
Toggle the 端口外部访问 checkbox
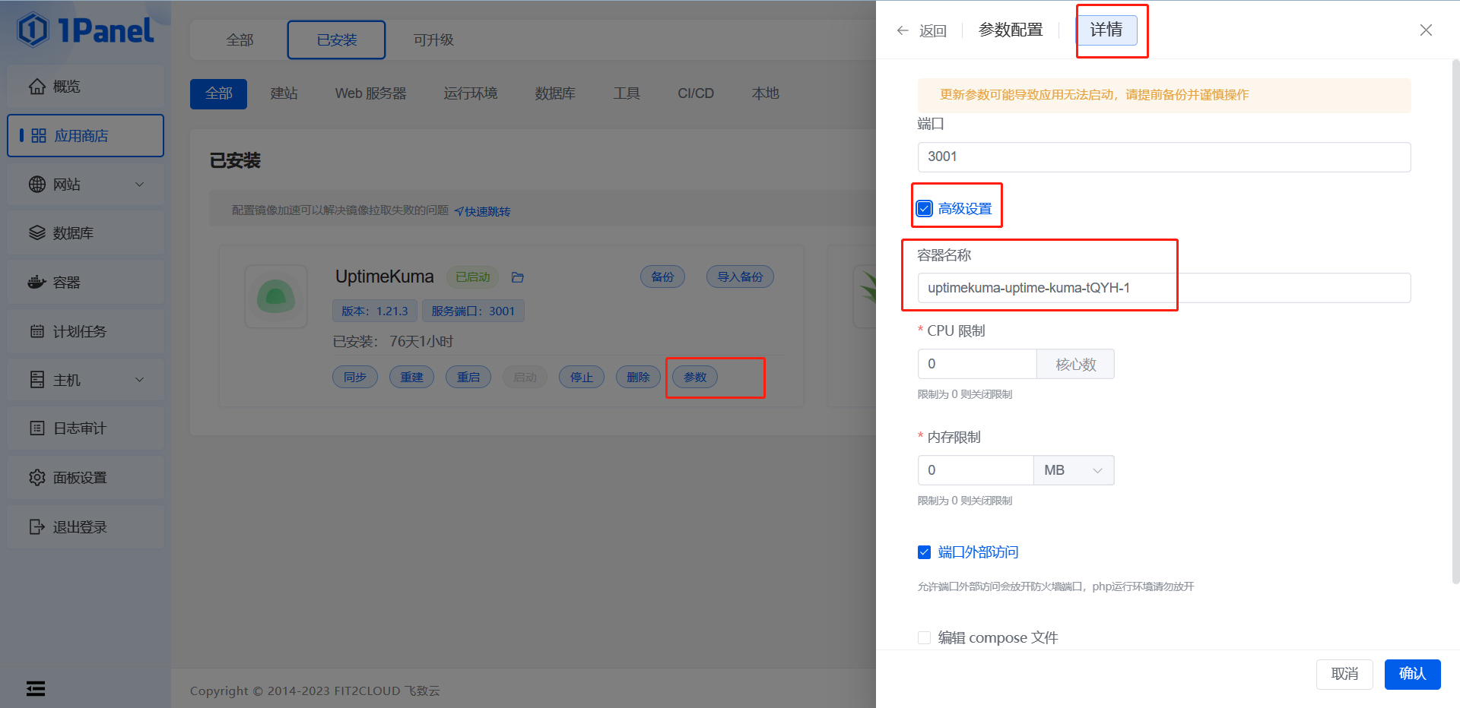pyautogui.click(x=925, y=552)
